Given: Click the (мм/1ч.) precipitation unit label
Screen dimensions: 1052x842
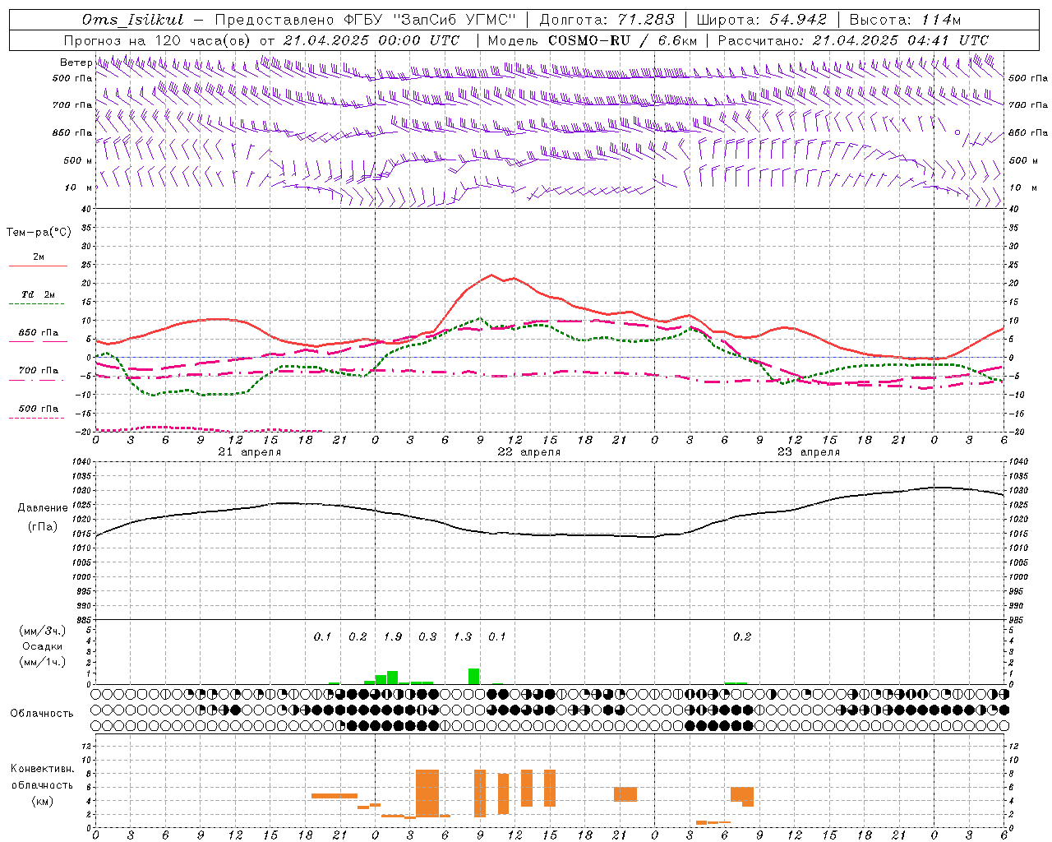Looking at the screenshot, I should 43,662.
